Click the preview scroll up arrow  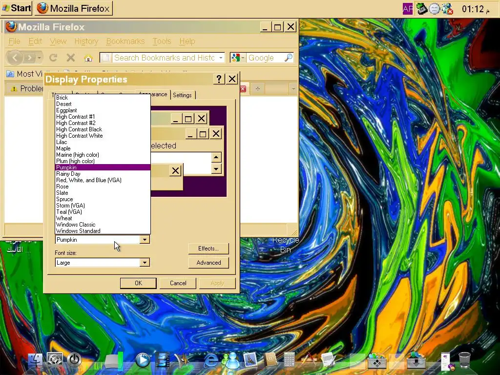coord(216,157)
